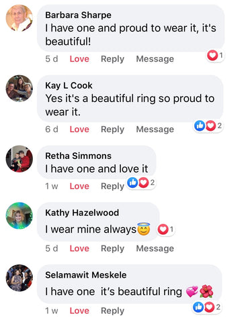Show reactions on Selamawit Meskele's comment
This screenshot has height=322, width=252.
click(x=207, y=307)
